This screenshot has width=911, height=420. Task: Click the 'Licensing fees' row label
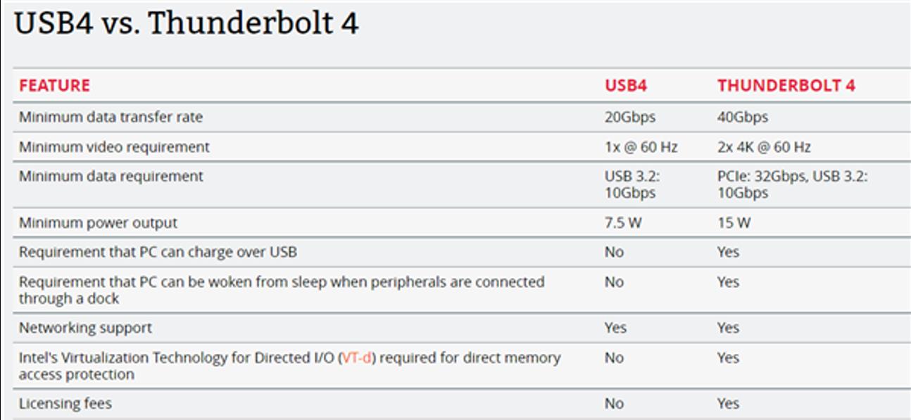click(65, 404)
